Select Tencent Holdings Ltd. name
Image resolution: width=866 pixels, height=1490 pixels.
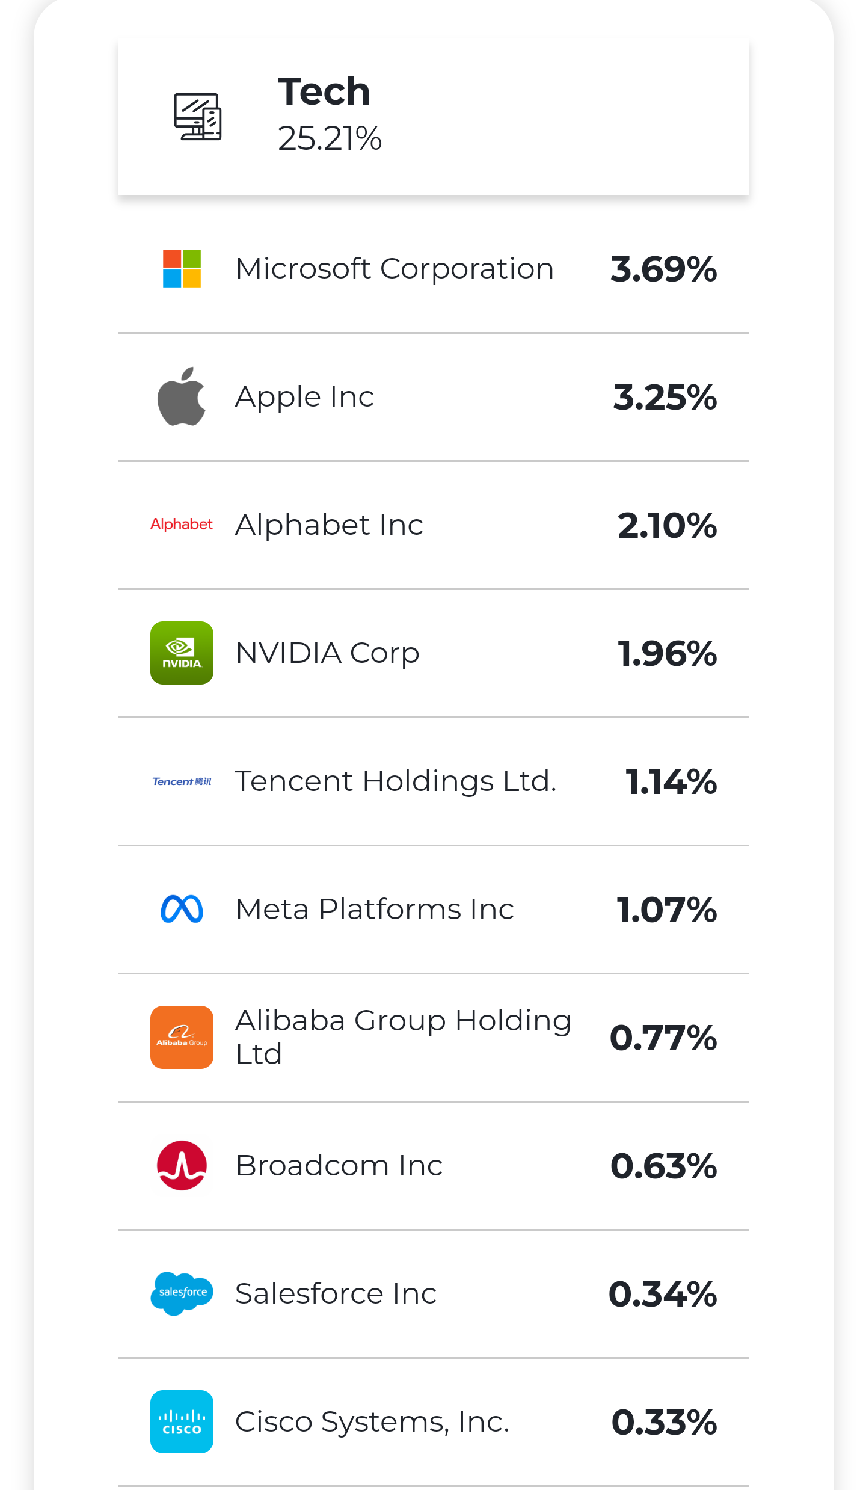pyautogui.click(x=396, y=781)
